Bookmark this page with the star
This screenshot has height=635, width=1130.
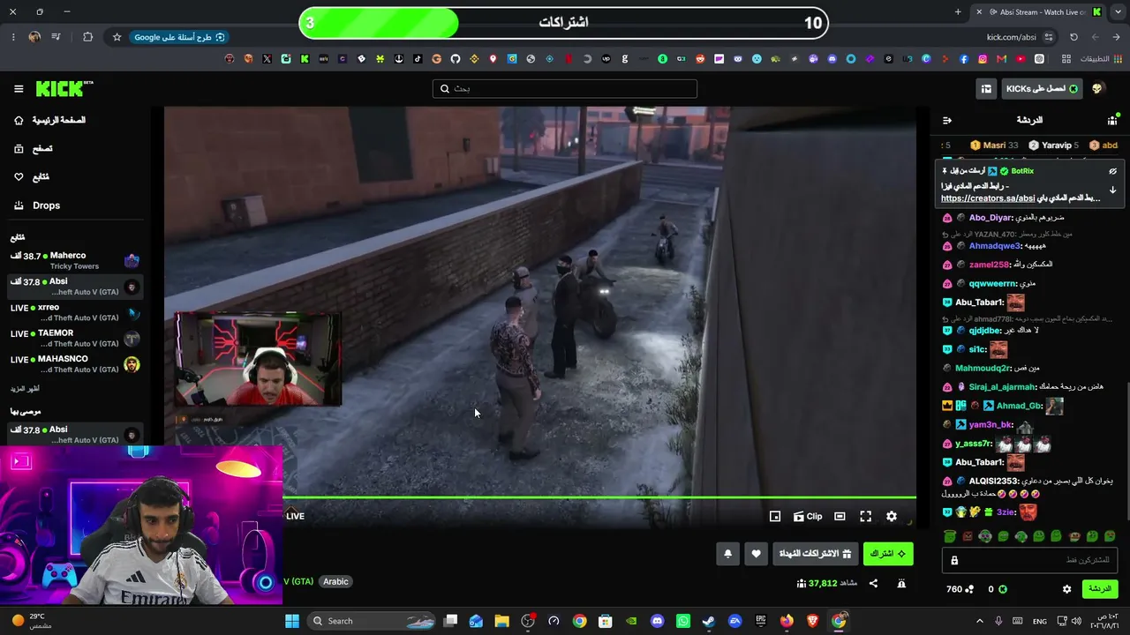pos(117,37)
